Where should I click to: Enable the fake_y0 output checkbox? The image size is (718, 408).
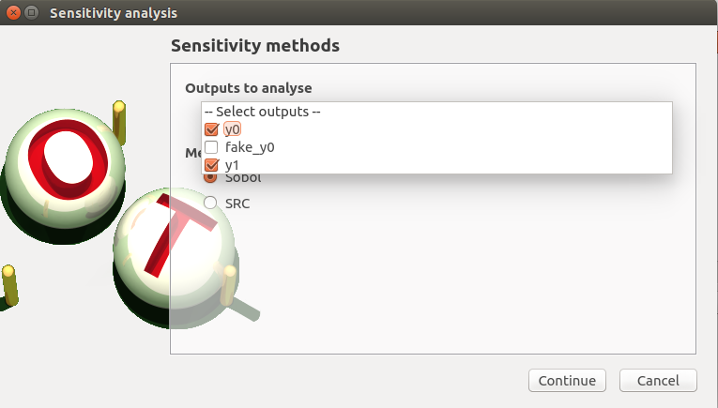(211, 147)
